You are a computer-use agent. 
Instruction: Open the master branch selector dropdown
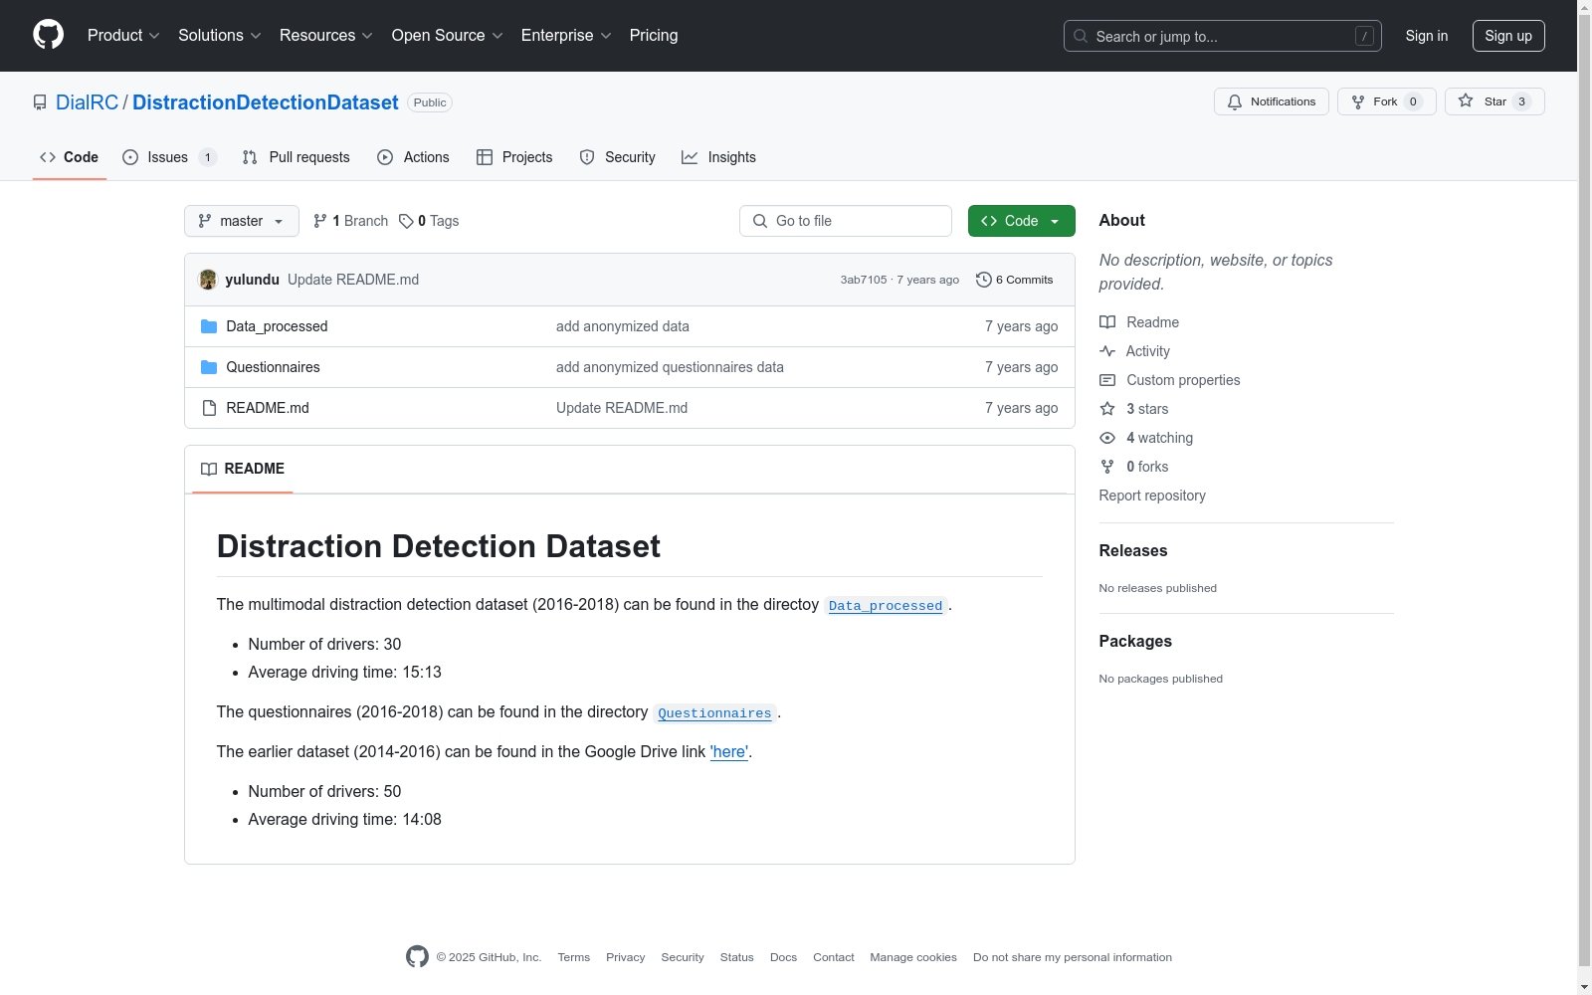pyautogui.click(x=242, y=221)
